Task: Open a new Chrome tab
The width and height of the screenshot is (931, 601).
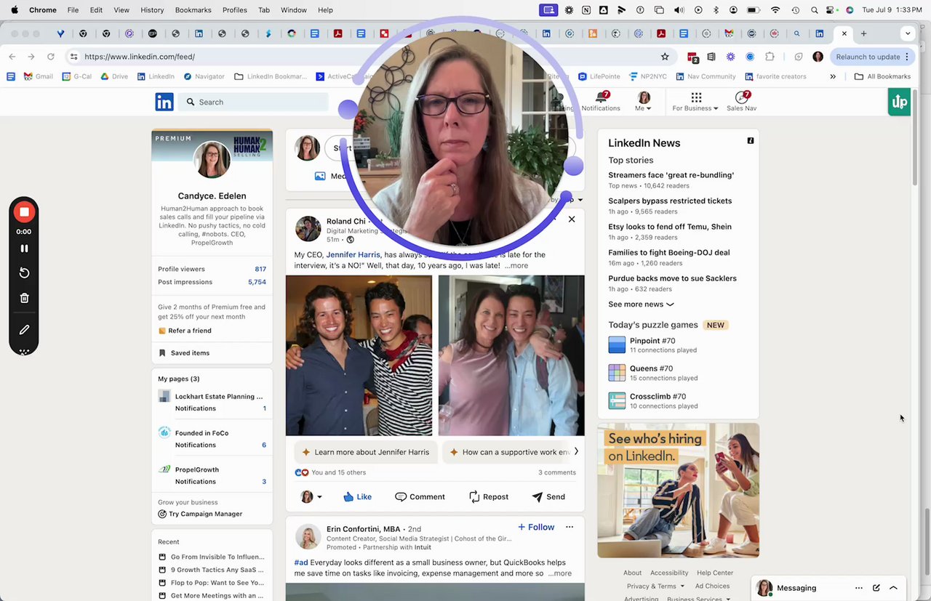Action: (x=863, y=33)
